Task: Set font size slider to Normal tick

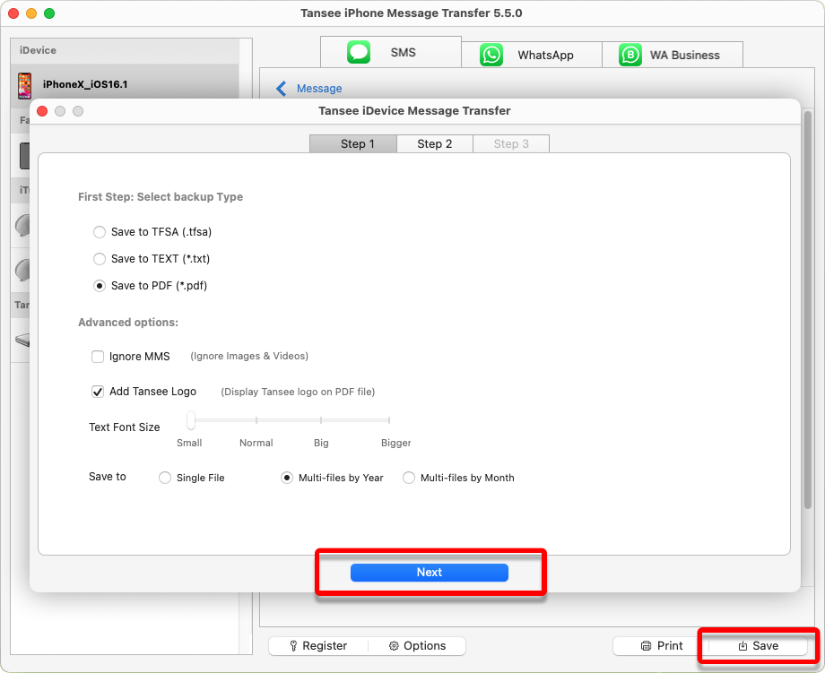Action: click(256, 420)
